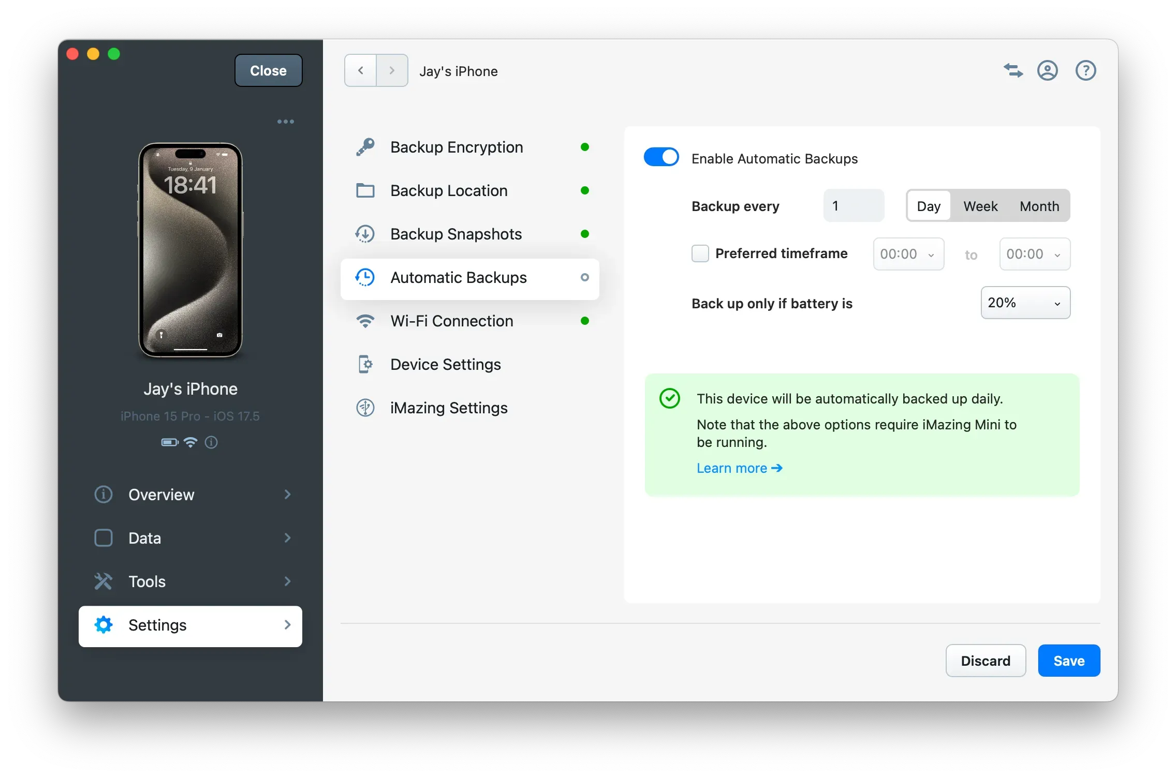Save the automatic backup settings

pos(1068,661)
